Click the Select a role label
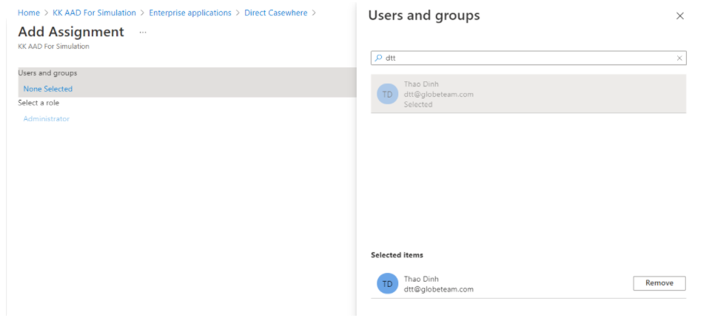 tap(38, 103)
